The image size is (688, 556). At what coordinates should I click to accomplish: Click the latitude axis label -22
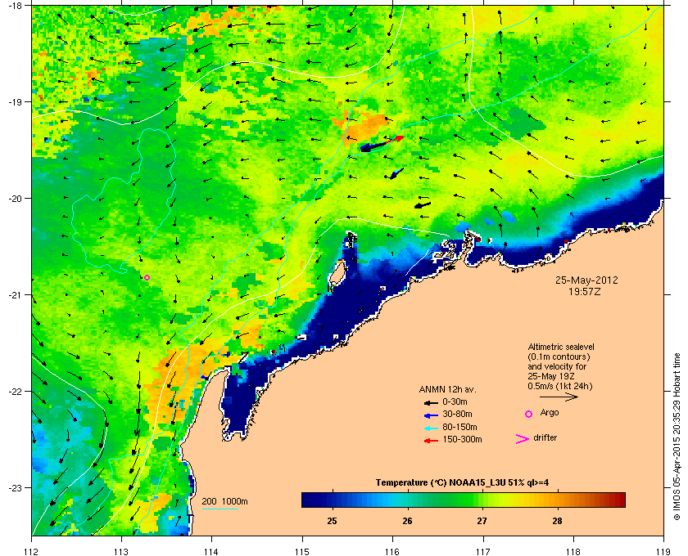[15, 391]
